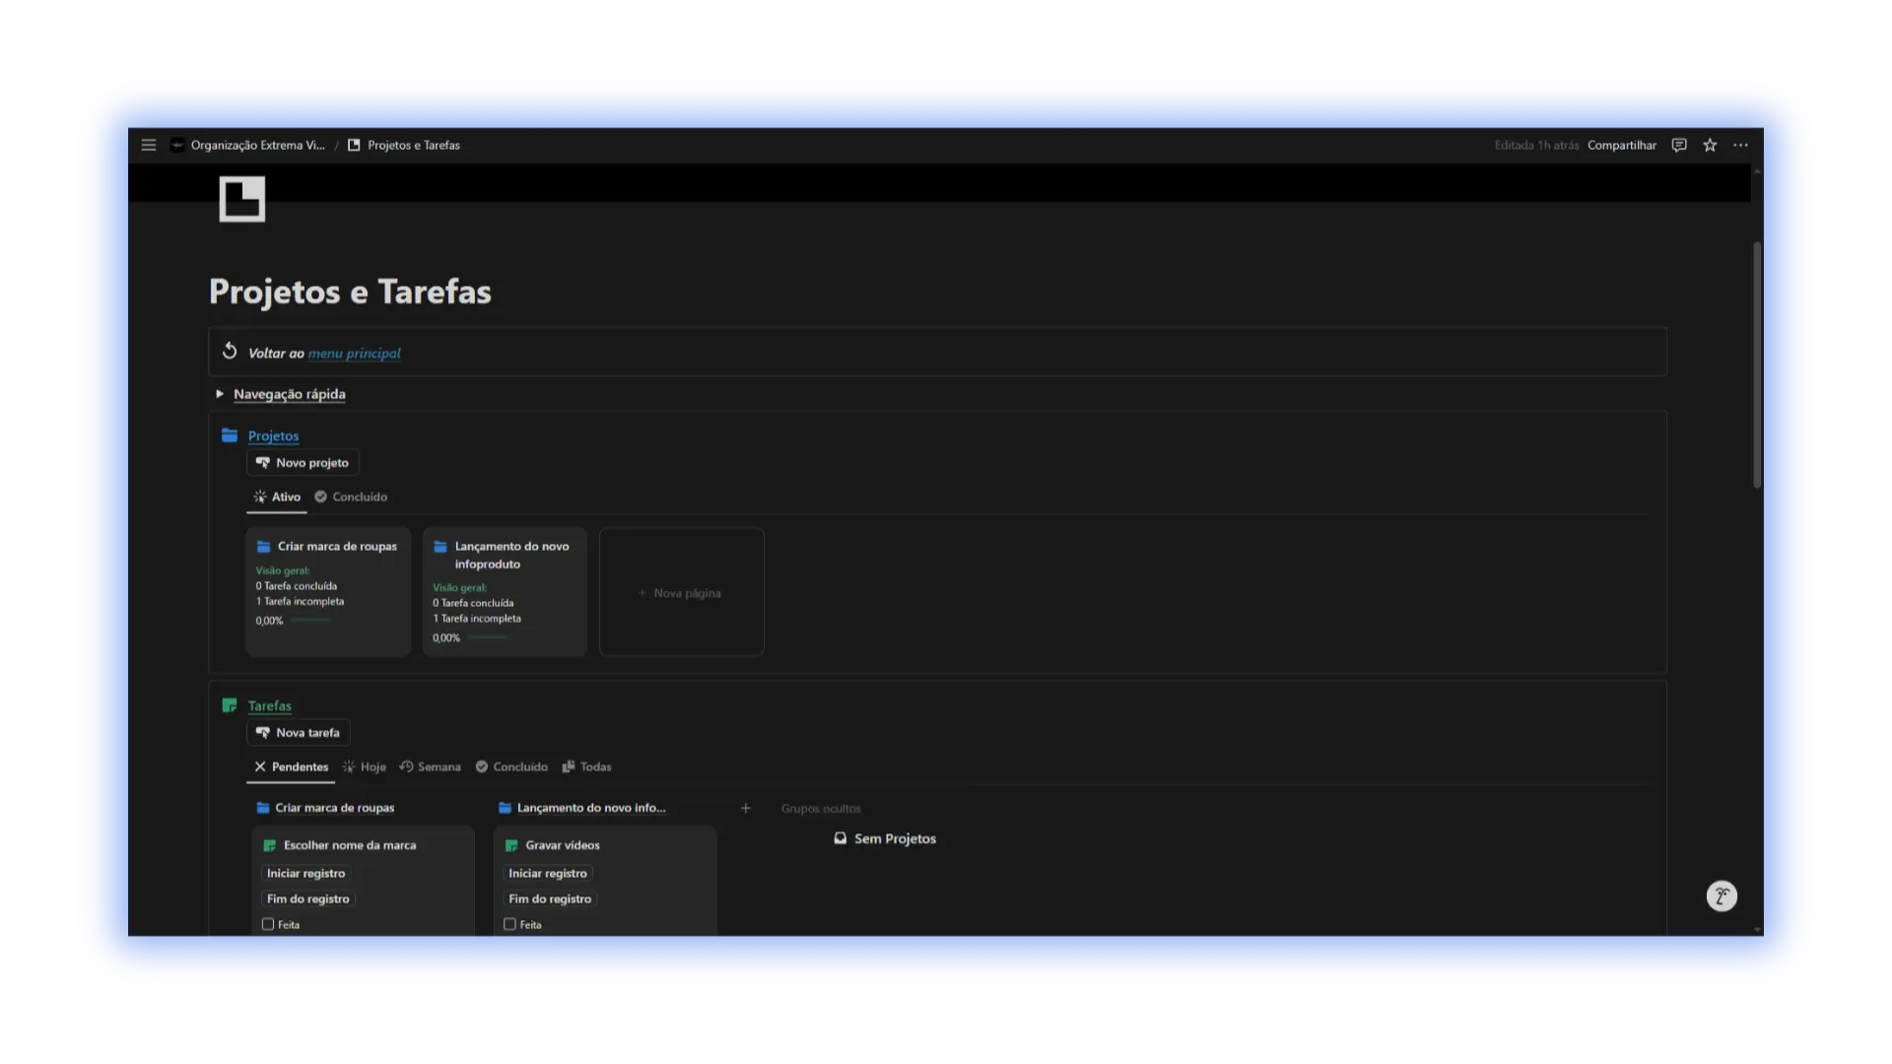Show the Todas tasks tab
Viewport: 1892px width, 1064px height.
(x=586, y=766)
